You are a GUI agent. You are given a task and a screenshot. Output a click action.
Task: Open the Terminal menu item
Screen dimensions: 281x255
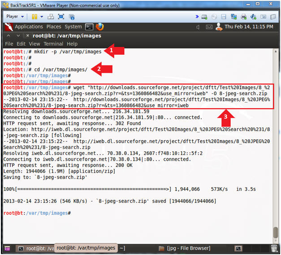[53, 44]
